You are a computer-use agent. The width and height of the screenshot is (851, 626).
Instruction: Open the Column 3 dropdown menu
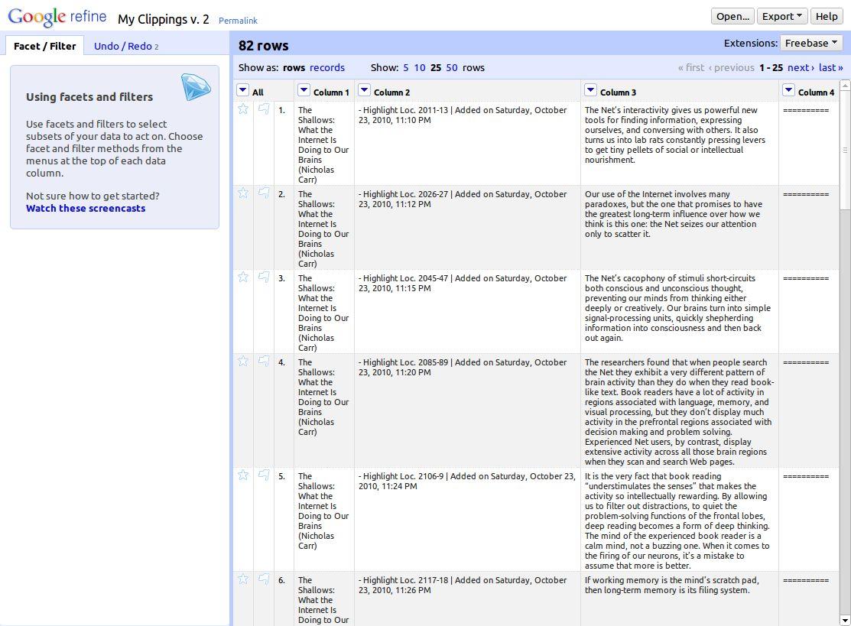point(590,91)
